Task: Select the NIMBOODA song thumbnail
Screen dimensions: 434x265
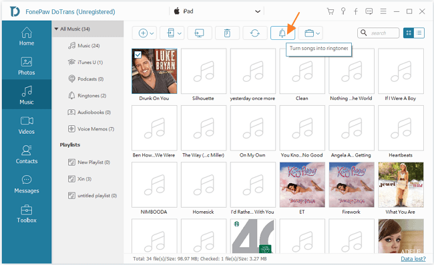Action: tap(154, 185)
